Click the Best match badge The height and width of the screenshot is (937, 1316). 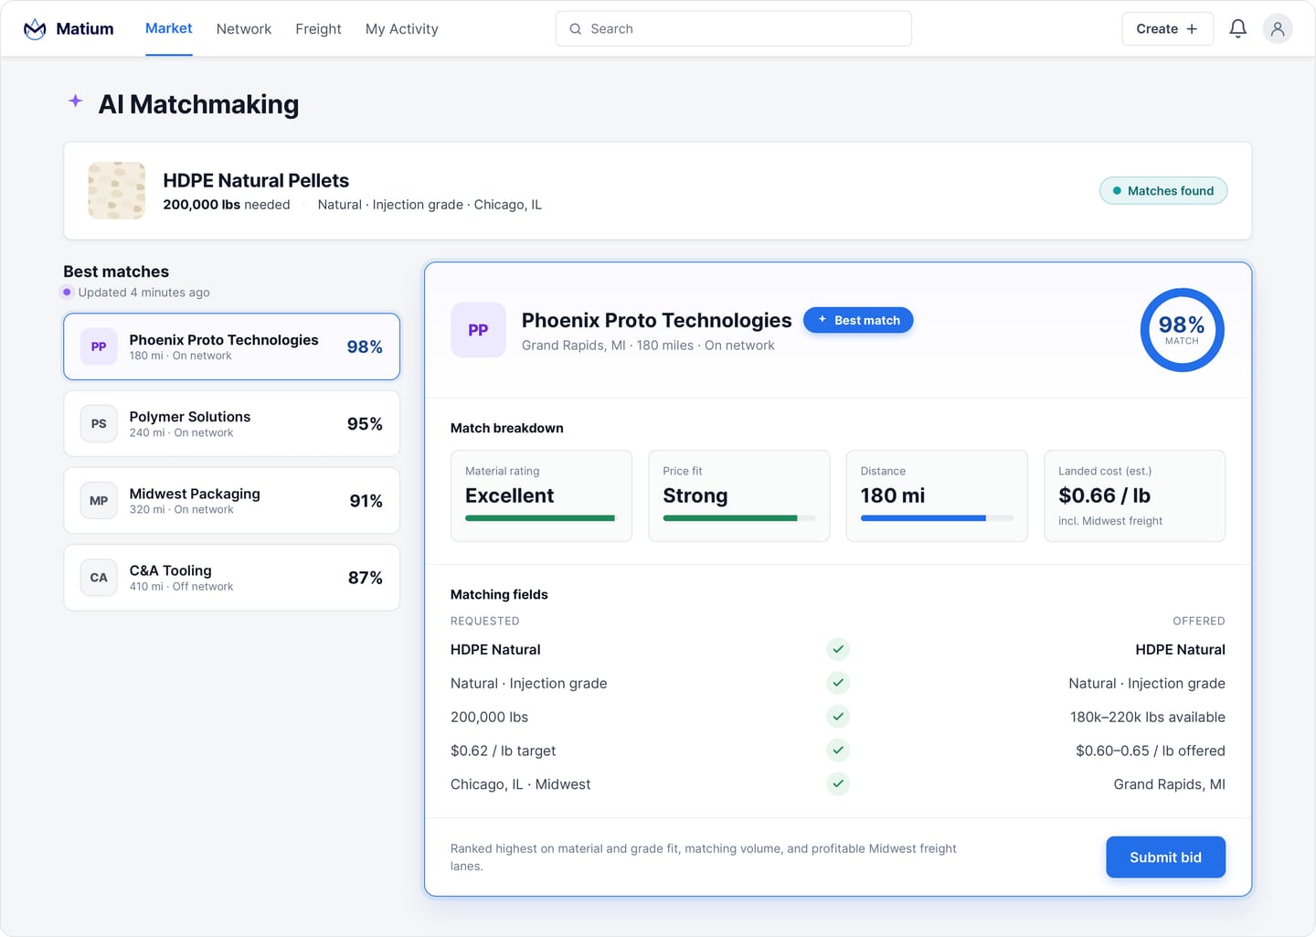tap(858, 320)
